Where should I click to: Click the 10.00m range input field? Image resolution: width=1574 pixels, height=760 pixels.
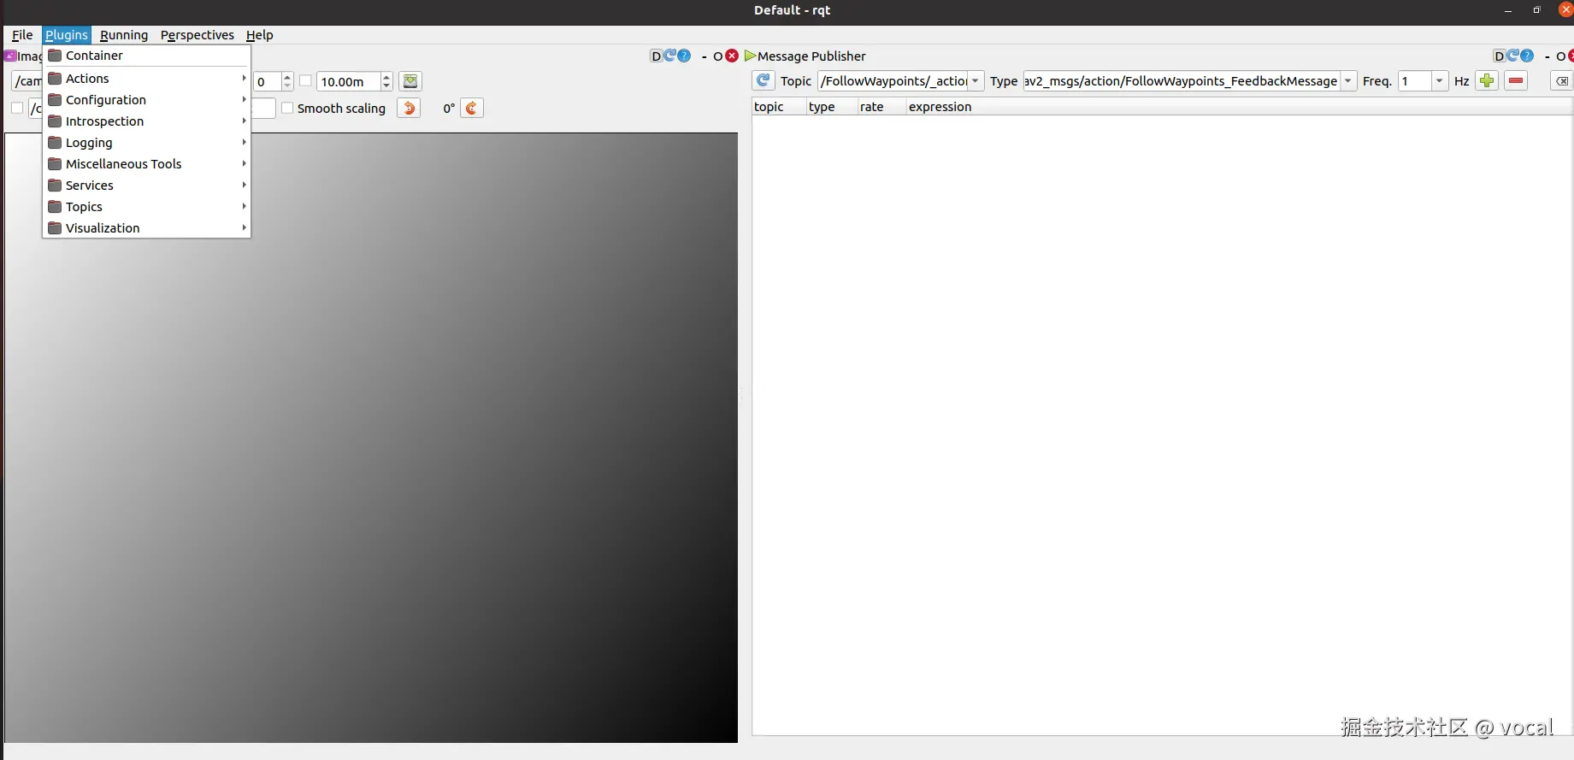349,81
